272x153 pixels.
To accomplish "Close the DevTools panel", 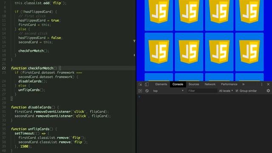I will click(x=268, y=84).
